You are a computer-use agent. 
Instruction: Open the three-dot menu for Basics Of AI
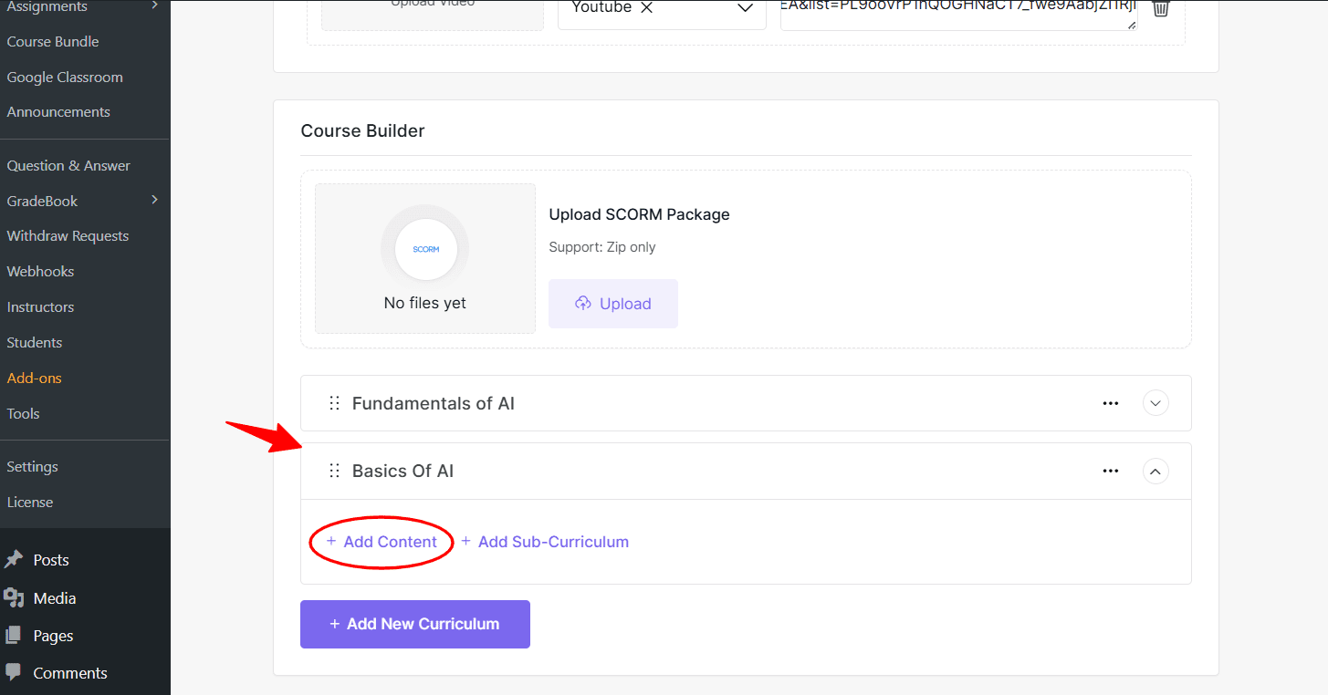[1110, 471]
